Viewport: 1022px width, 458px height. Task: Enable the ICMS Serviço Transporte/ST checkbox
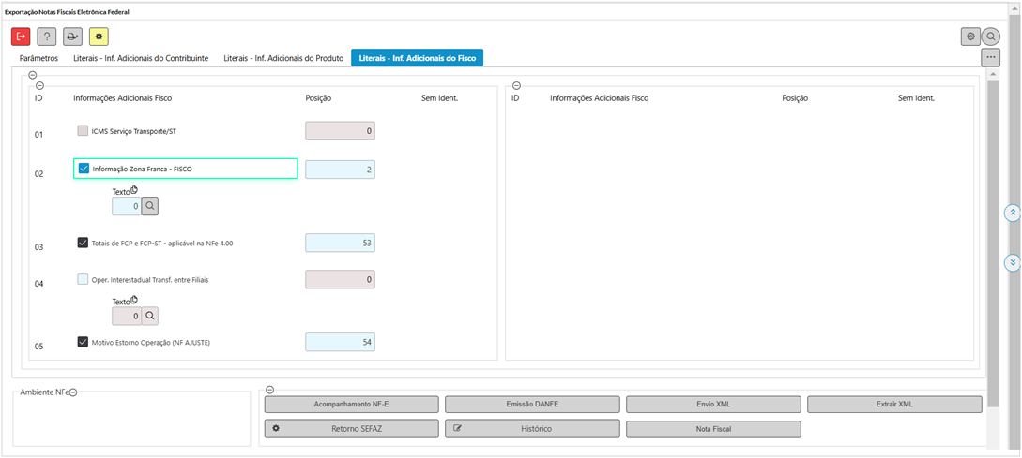pos(84,131)
